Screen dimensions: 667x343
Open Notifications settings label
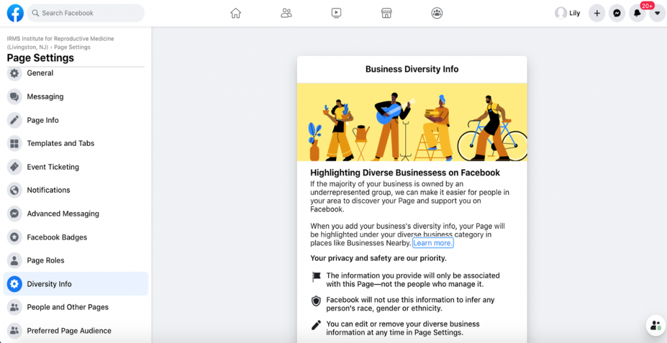coord(48,191)
